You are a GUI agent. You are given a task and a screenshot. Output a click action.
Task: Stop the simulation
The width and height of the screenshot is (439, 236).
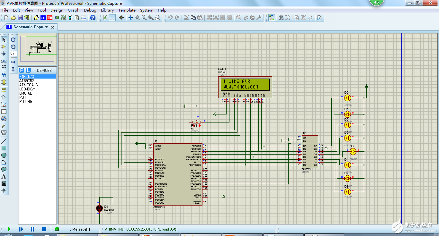point(44,229)
